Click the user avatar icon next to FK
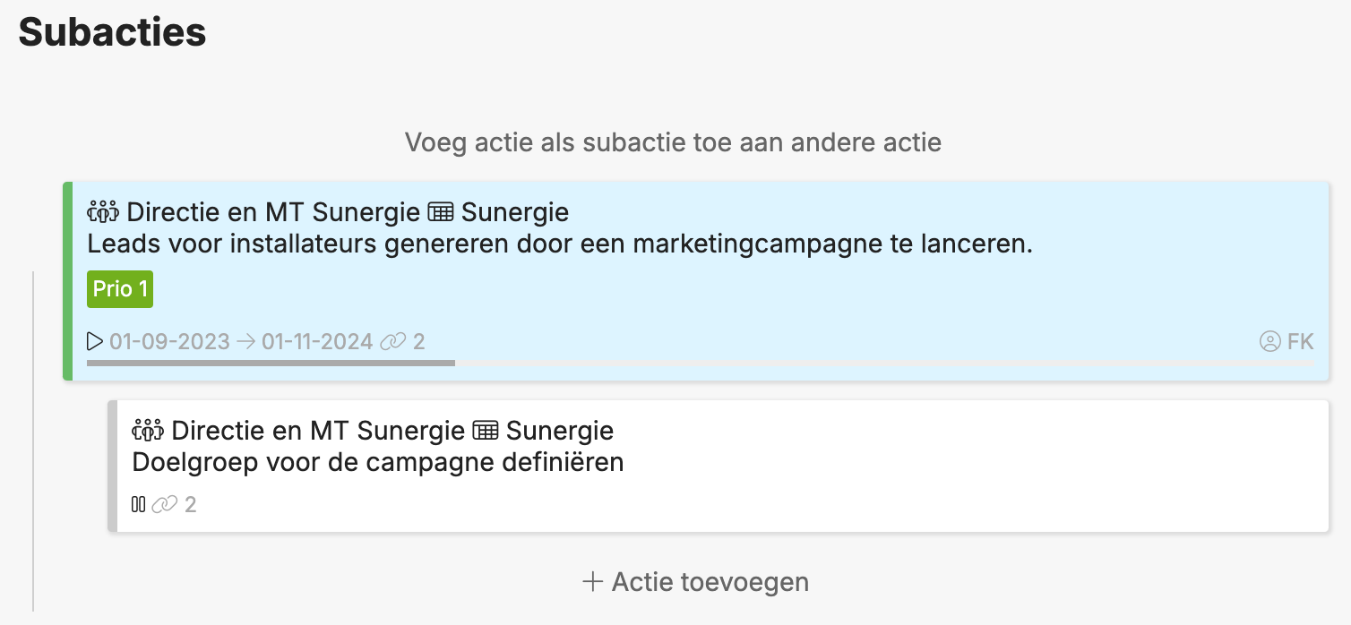 pos(1269,341)
